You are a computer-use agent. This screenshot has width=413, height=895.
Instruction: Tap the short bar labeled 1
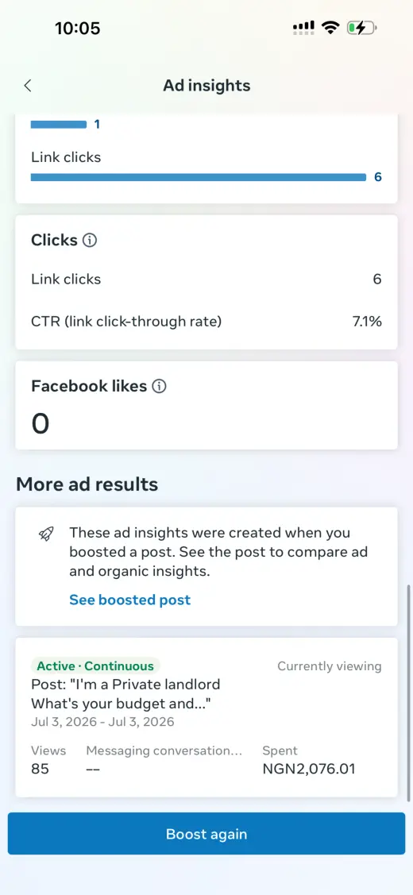point(59,125)
